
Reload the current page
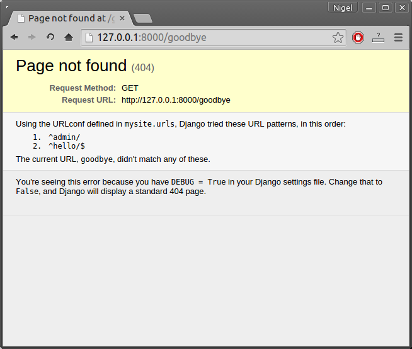50,37
